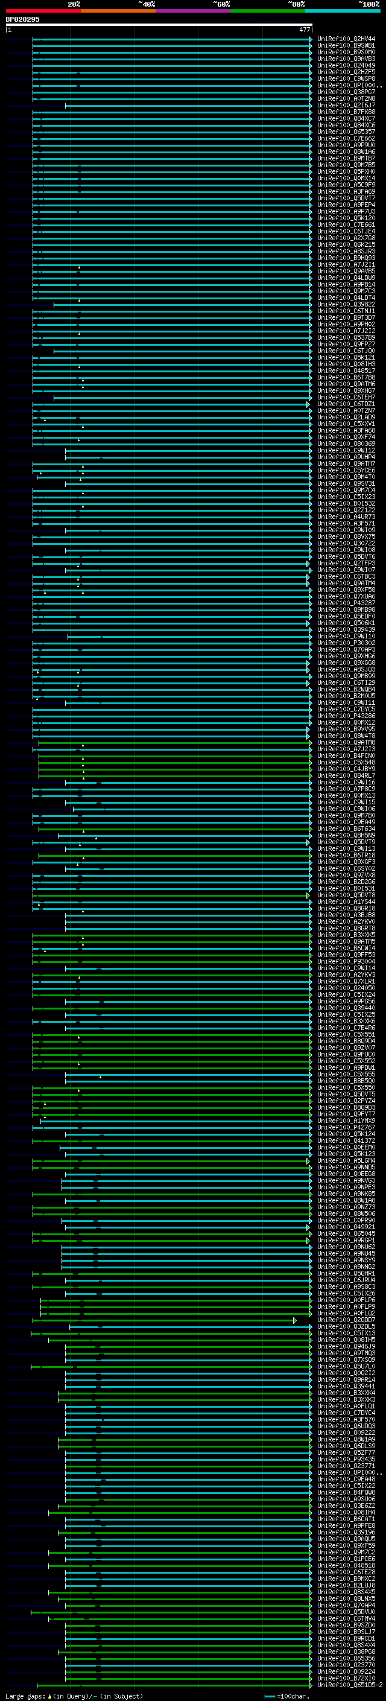
Task: Click the arrowhead ending the UniRef100_Q2HV44 bar
Action: click(x=310, y=39)
